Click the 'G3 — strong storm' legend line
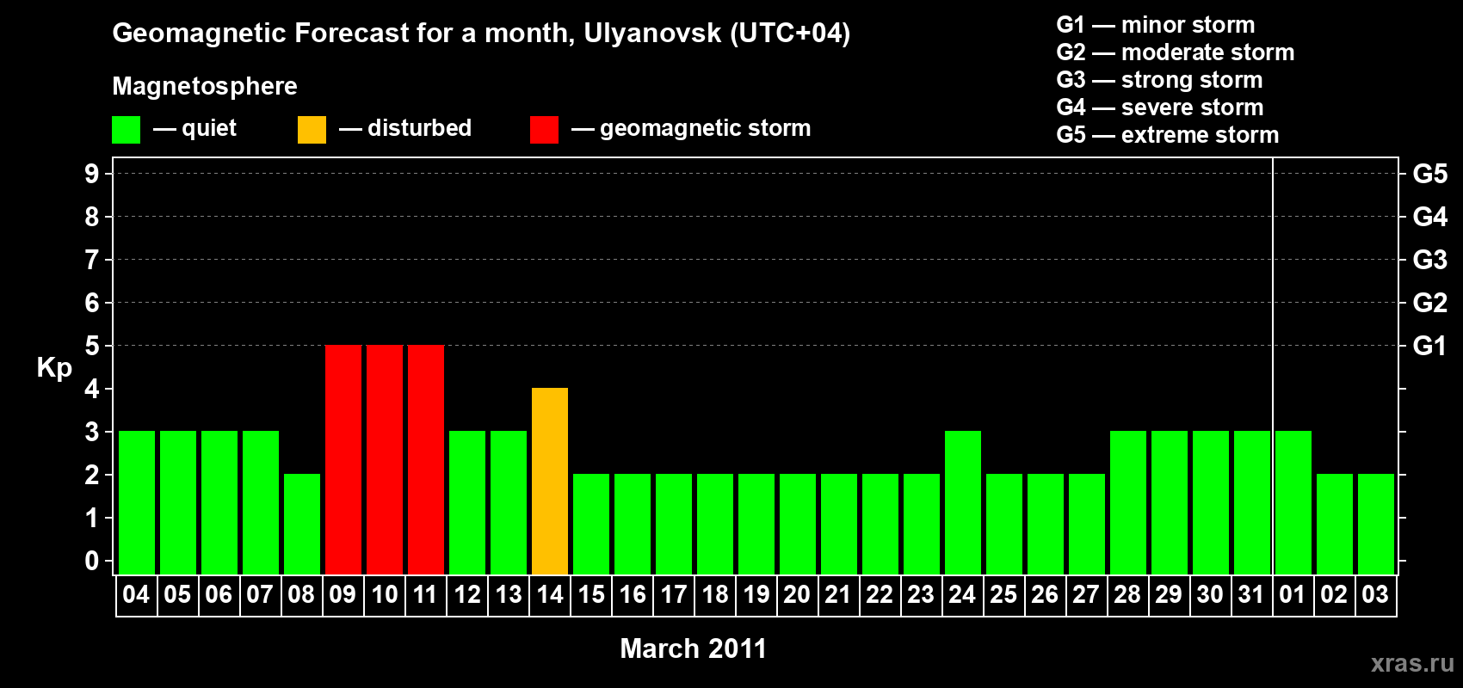1463x688 pixels. [x=1159, y=80]
